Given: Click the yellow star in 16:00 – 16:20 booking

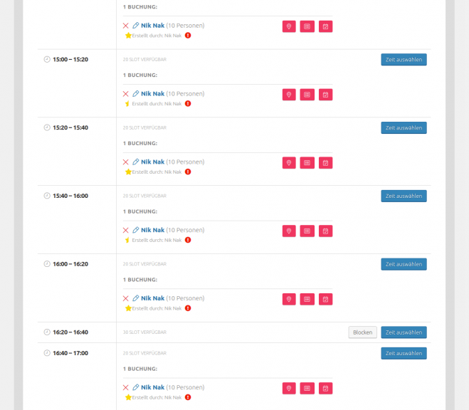Looking at the screenshot, I should [128, 308].
